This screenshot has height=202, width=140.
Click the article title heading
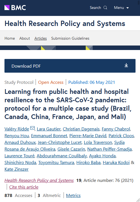pos(68,104)
